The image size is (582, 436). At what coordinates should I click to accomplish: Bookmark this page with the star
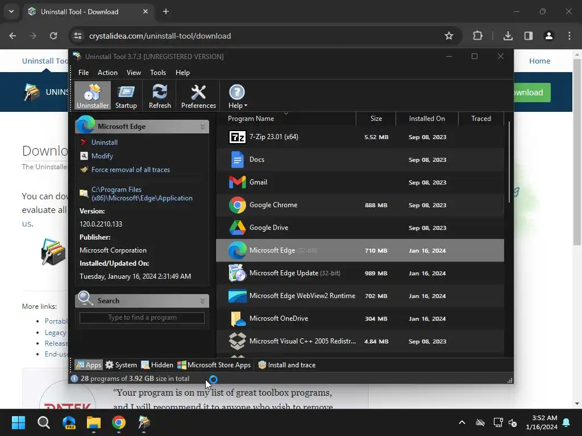point(449,36)
